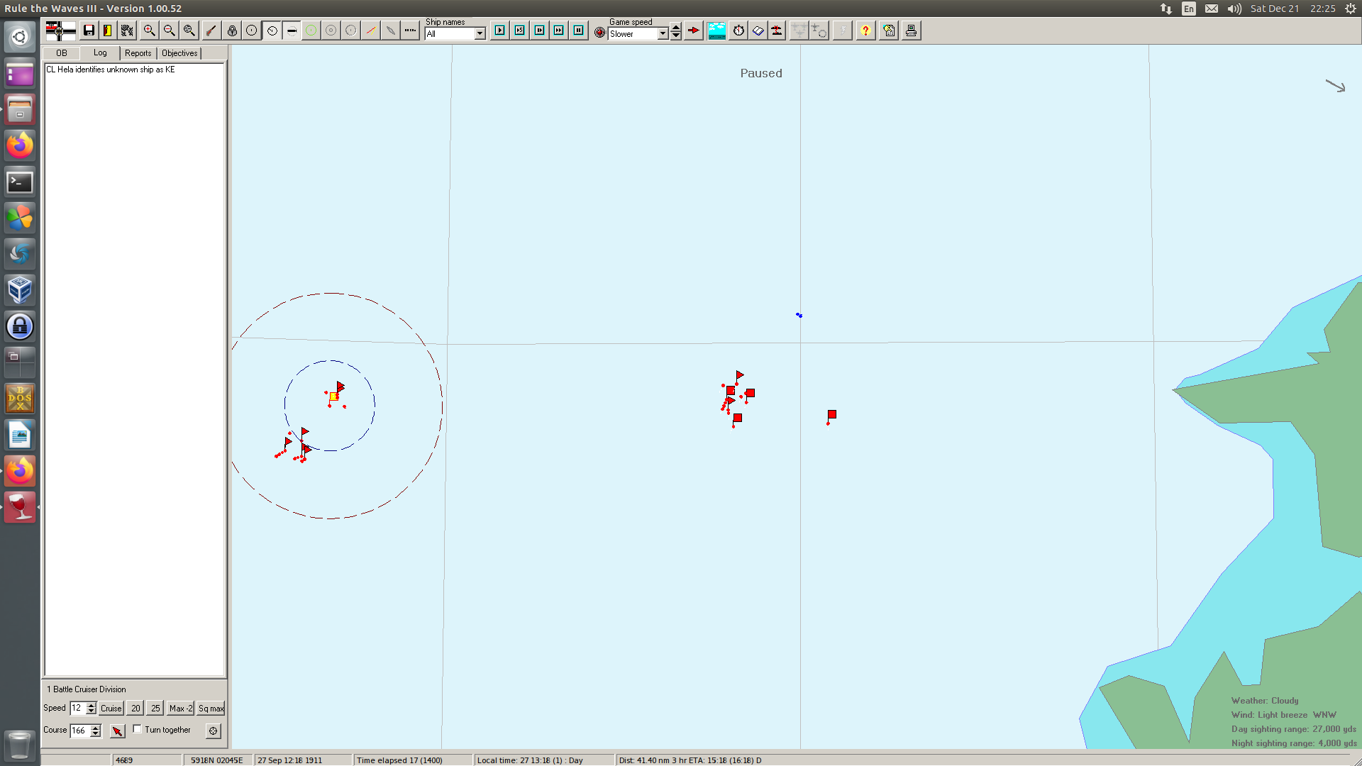
Task: Click the red-yellow line toolbar icon
Action: [371, 30]
